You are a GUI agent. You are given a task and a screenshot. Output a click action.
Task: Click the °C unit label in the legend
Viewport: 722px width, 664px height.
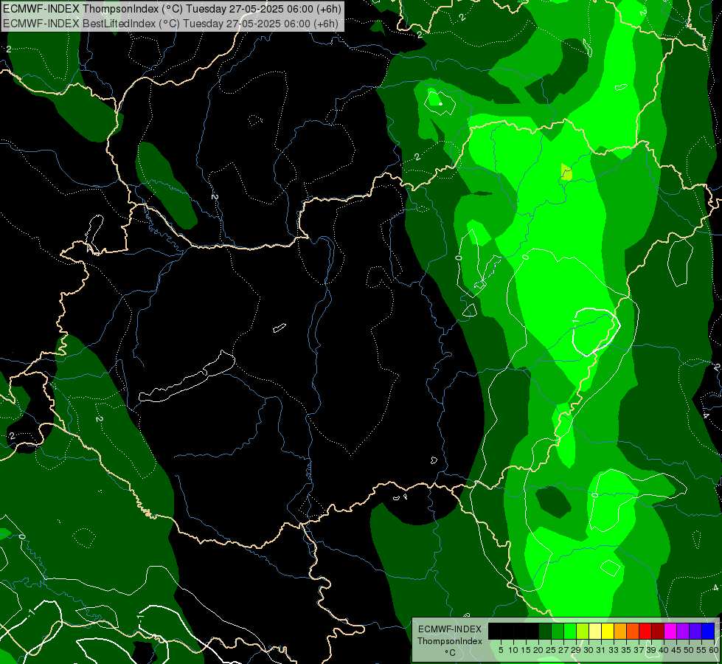[450, 652]
